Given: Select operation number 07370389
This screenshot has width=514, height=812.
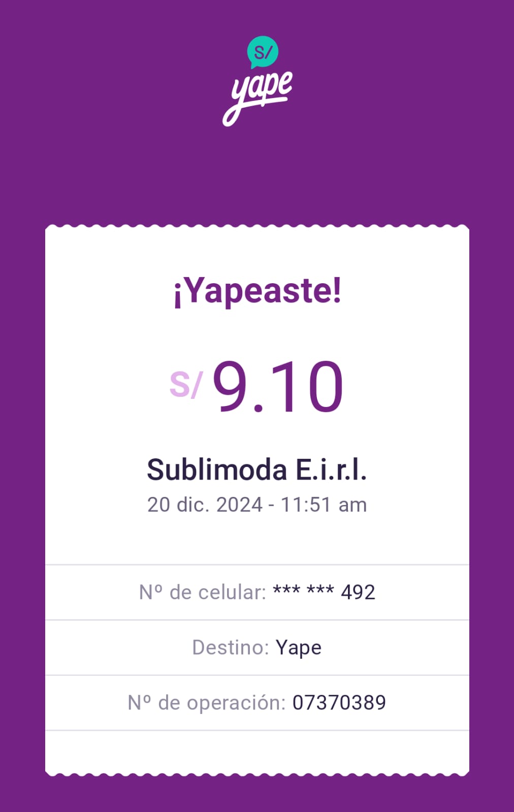Looking at the screenshot, I should [339, 703].
